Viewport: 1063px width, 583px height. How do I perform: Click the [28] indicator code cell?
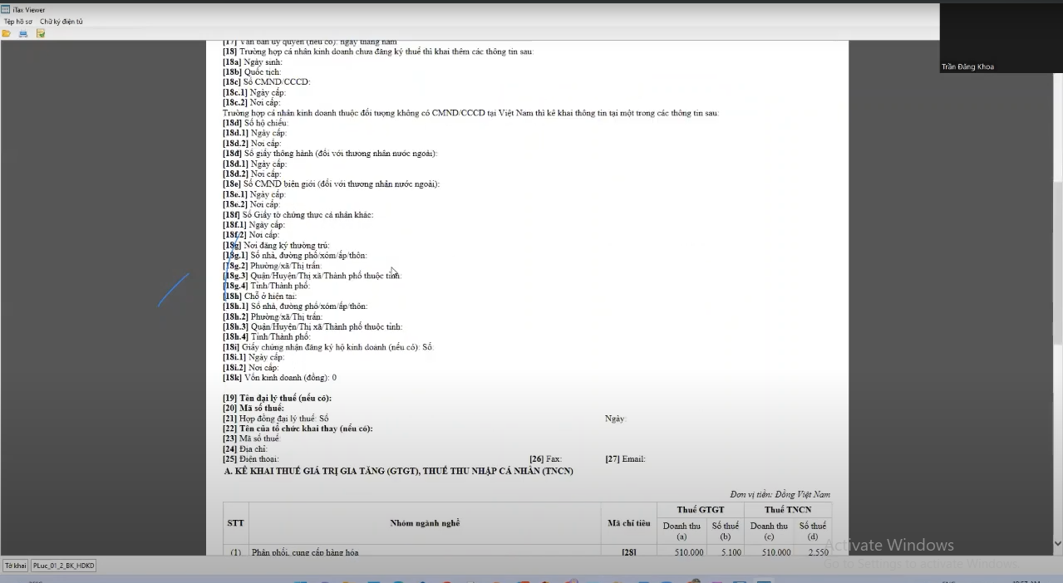coord(628,552)
